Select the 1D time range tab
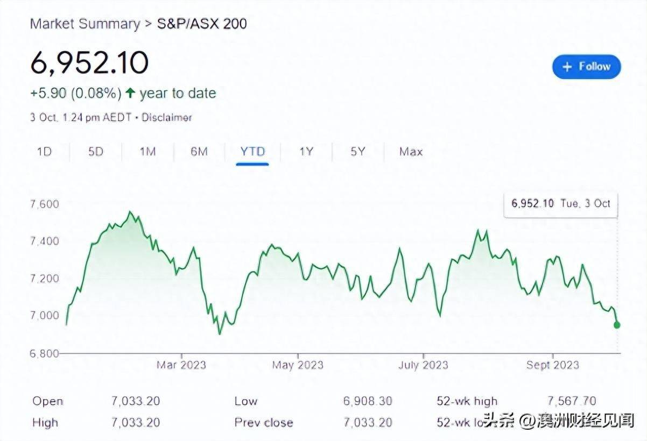 coord(44,152)
